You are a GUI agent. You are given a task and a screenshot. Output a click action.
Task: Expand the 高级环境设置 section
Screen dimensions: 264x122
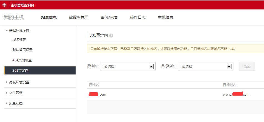(x=19, y=82)
